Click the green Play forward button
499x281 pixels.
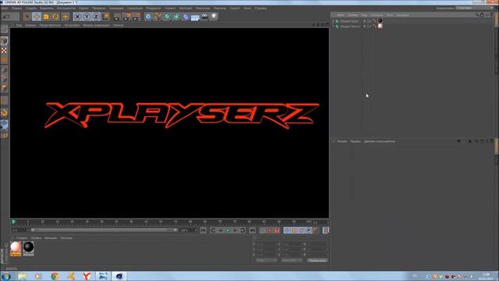(228, 230)
